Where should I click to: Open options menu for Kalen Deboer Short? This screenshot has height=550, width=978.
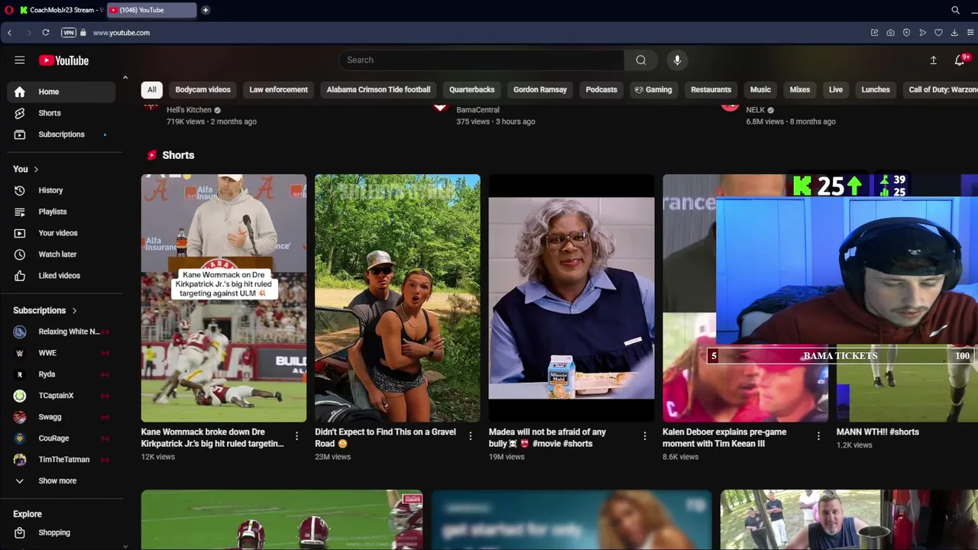point(818,436)
